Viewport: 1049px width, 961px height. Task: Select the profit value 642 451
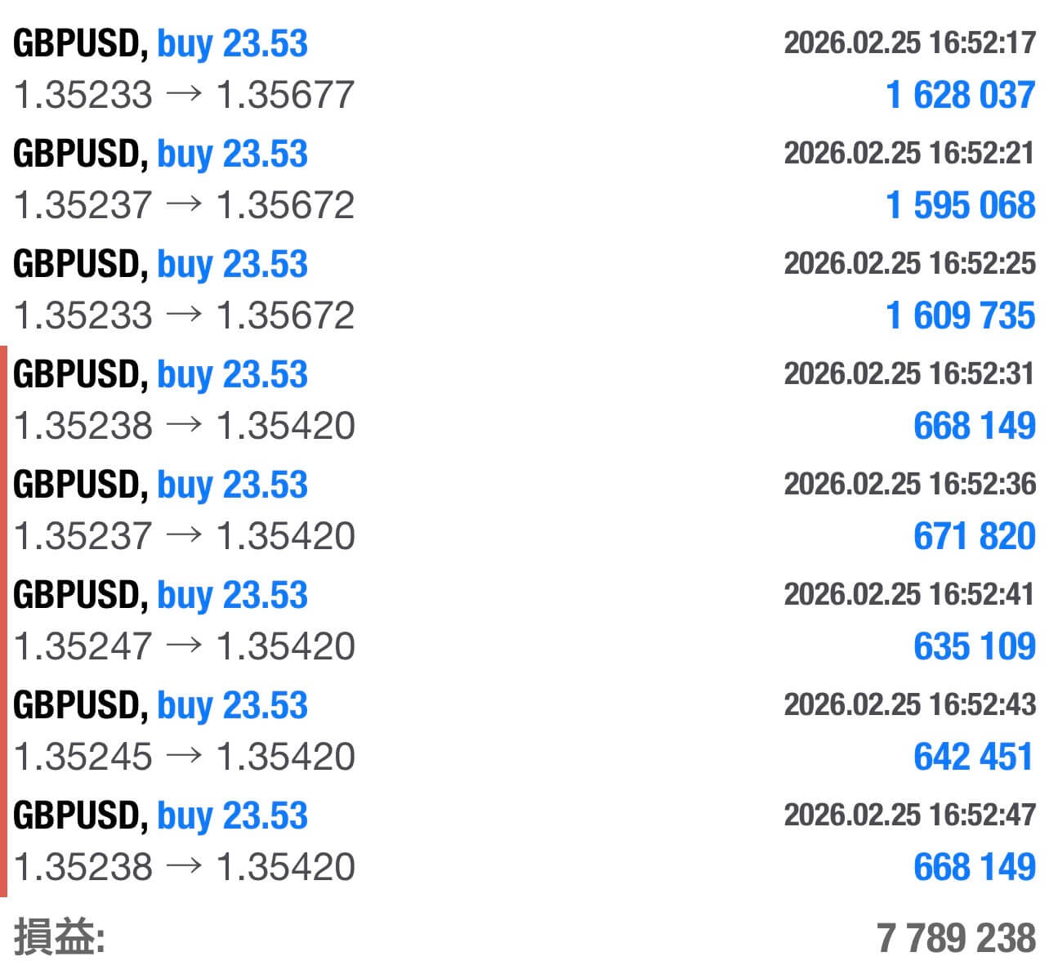tap(974, 757)
